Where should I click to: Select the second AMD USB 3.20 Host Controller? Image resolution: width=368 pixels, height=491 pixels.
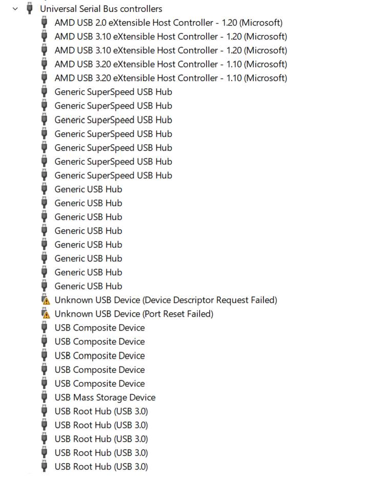[171, 78]
